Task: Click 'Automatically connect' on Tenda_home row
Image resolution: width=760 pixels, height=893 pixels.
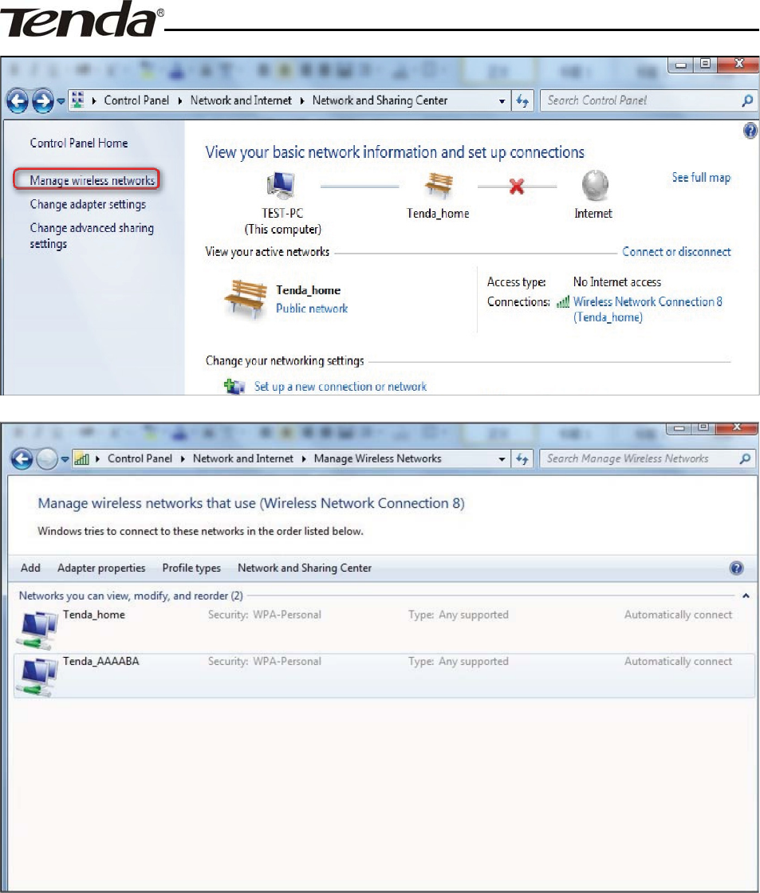Action: pyautogui.click(x=678, y=615)
